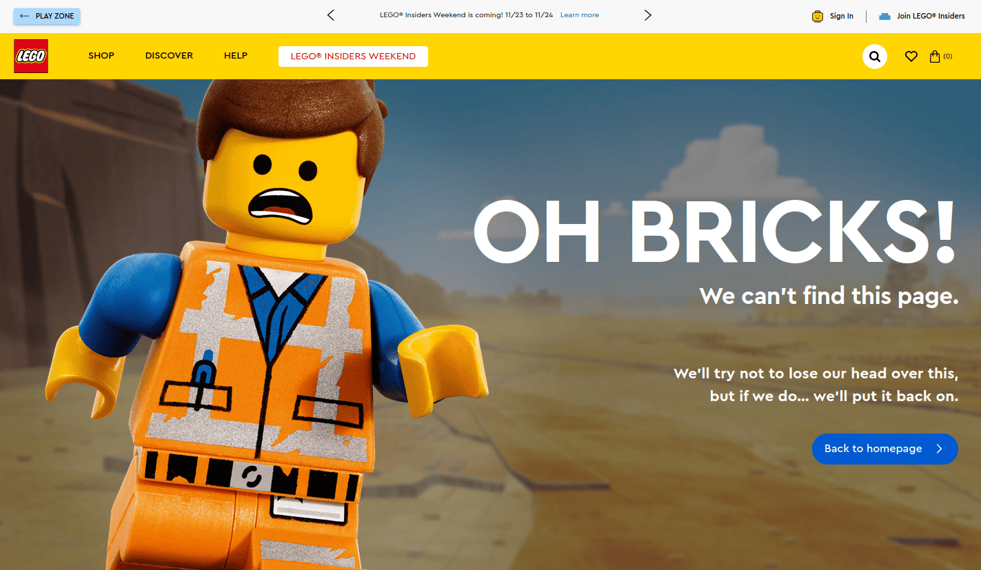Image resolution: width=981 pixels, height=570 pixels.
Task: Click the Insiders Weekend announcement text
Action: (x=466, y=15)
